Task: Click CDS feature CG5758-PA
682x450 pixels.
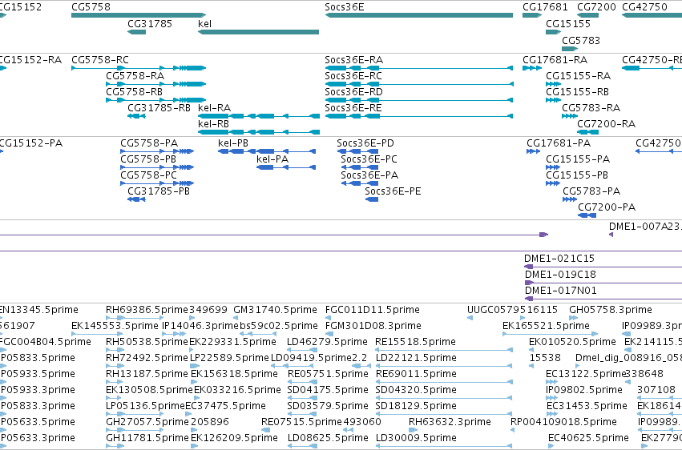Action: (x=157, y=151)
